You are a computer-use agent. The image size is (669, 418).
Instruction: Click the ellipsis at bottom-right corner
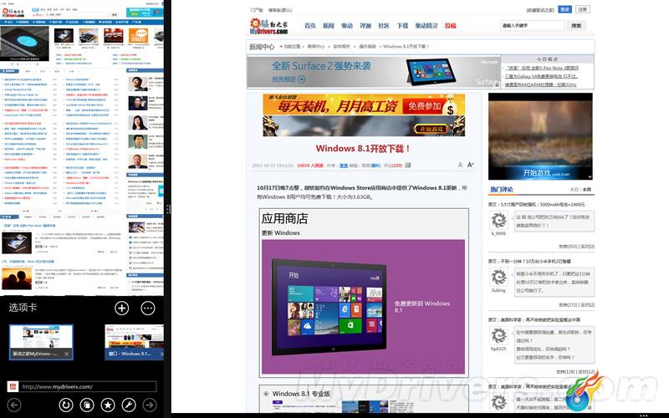coord(643,415)
